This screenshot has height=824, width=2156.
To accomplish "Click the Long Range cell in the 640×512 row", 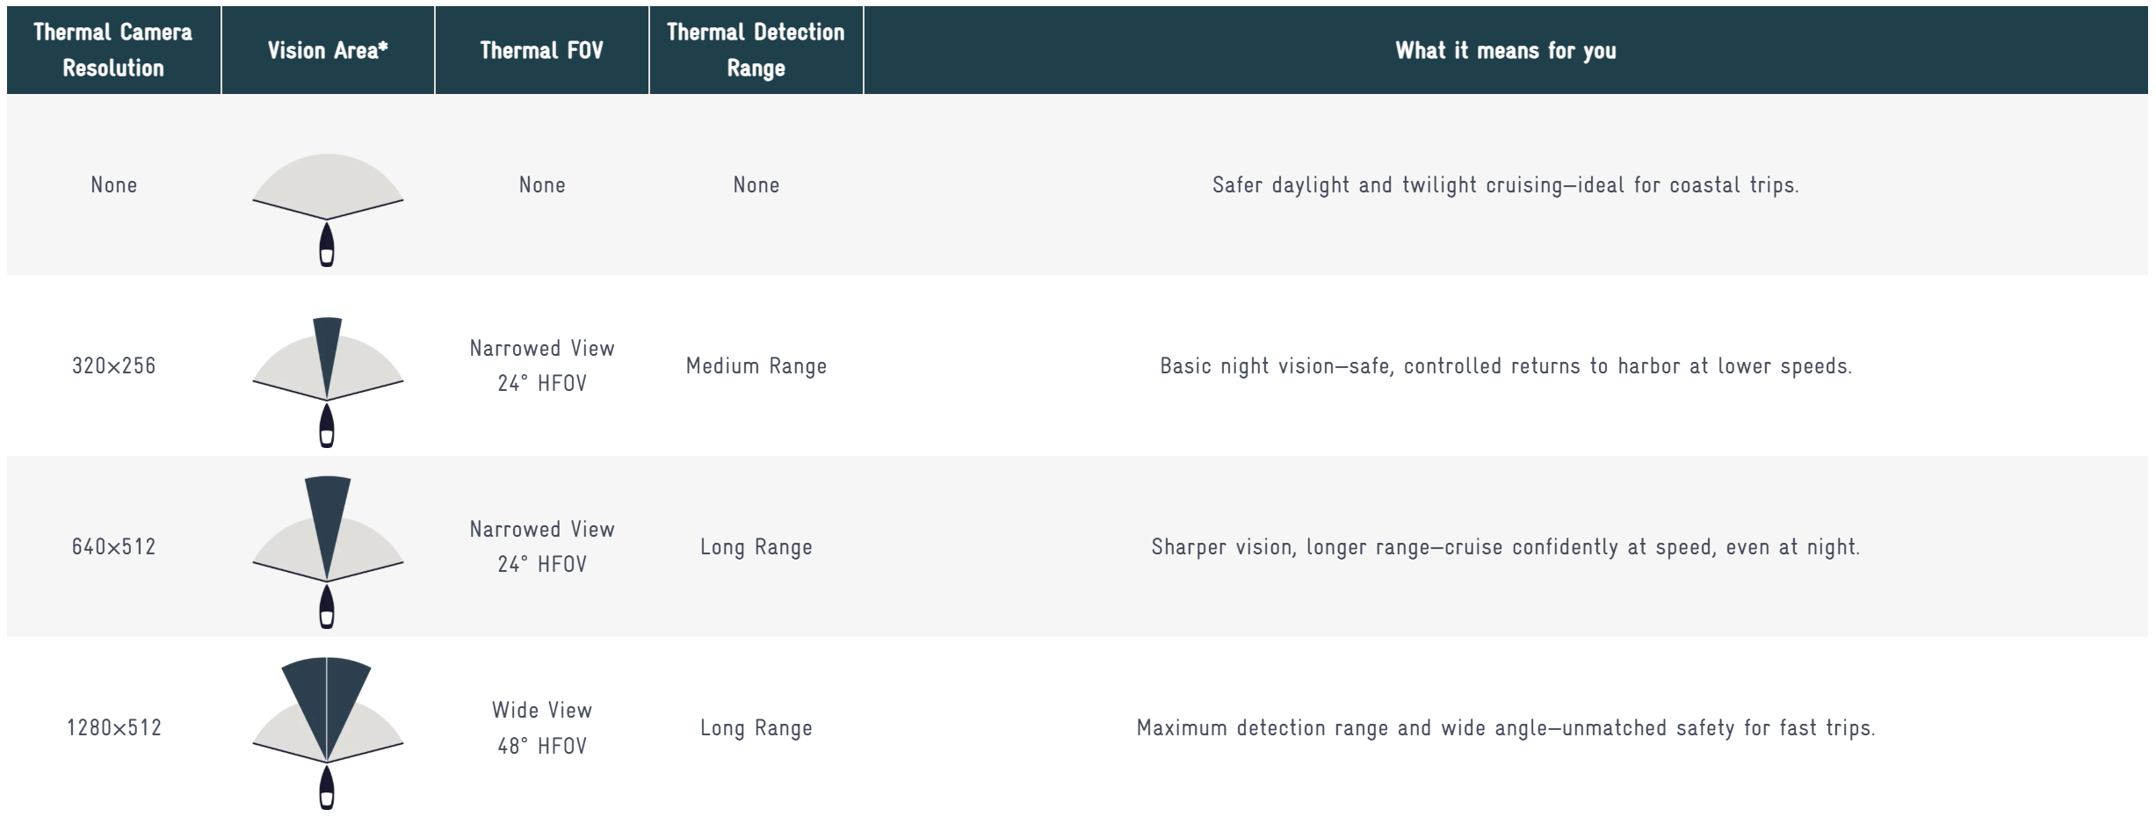I will point(756,546).
